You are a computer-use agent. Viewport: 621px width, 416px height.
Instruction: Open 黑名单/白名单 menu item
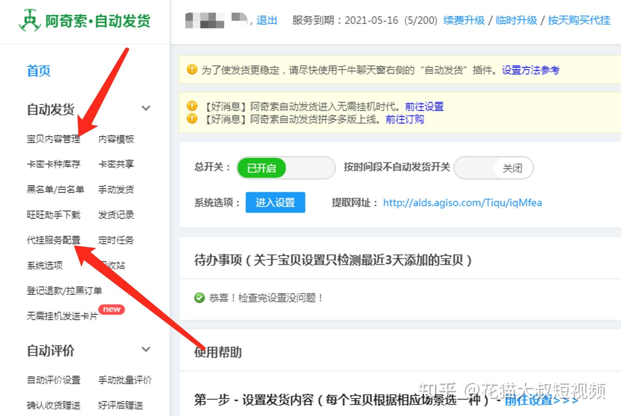(x=55, y=189)
